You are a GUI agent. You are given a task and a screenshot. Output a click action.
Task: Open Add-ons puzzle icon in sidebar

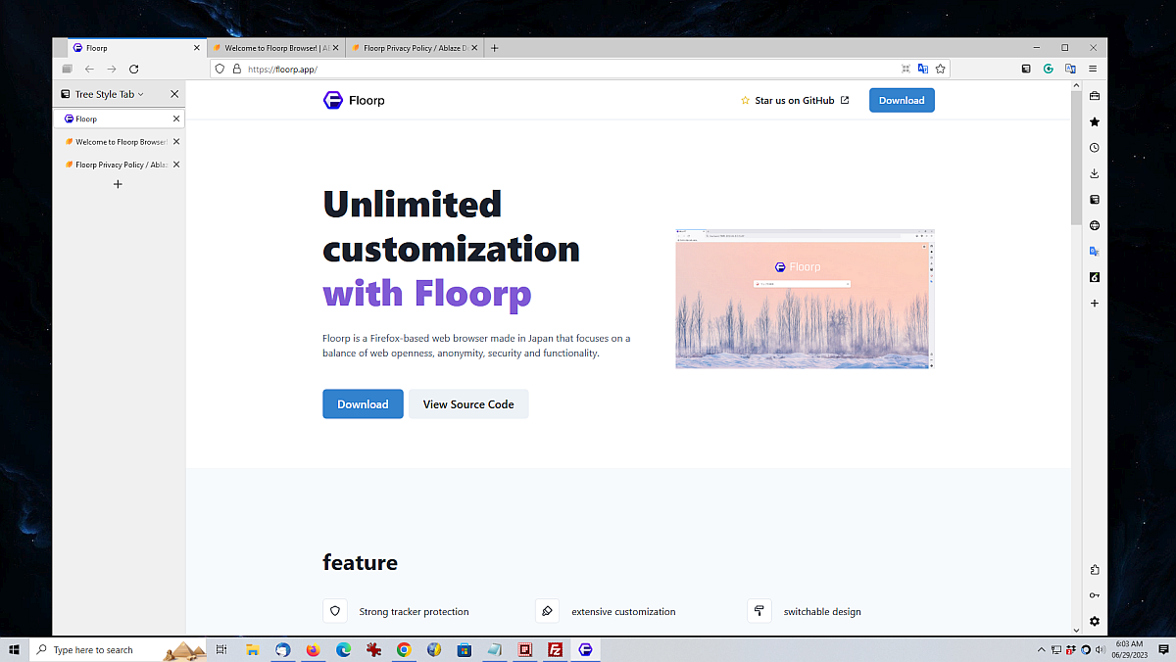[x=1095, y=570]
